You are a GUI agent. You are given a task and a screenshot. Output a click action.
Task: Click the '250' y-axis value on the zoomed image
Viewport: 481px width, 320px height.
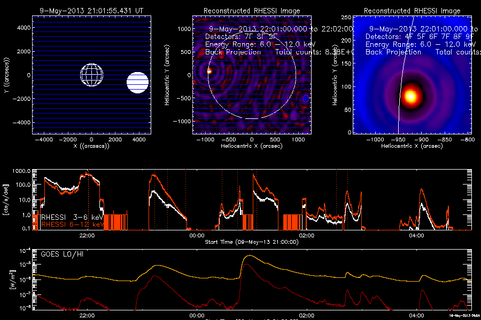(x=347, y=18)
